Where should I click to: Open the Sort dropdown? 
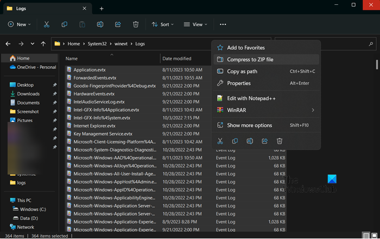click(x=163, y=24)
